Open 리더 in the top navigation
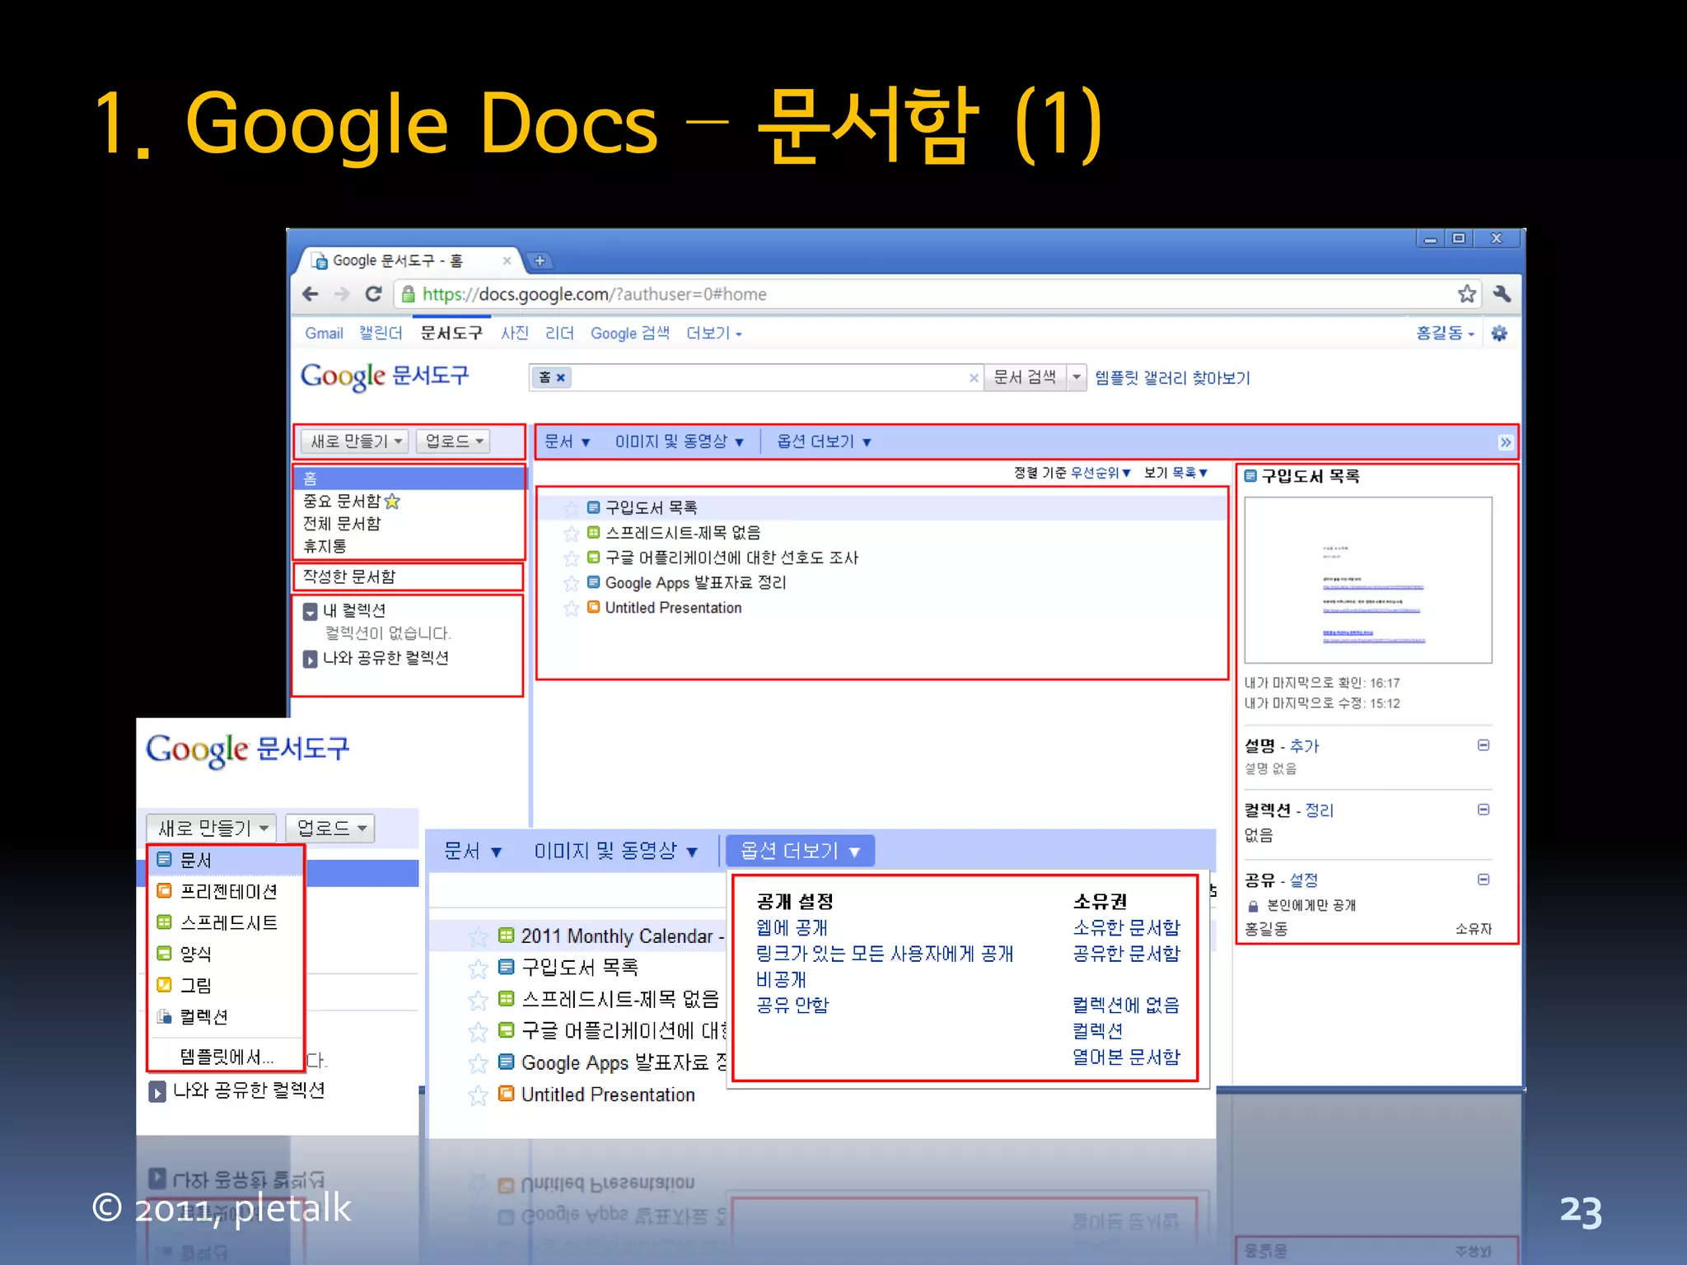This screenshot has width=1687, height=1265. click(559, 334)
